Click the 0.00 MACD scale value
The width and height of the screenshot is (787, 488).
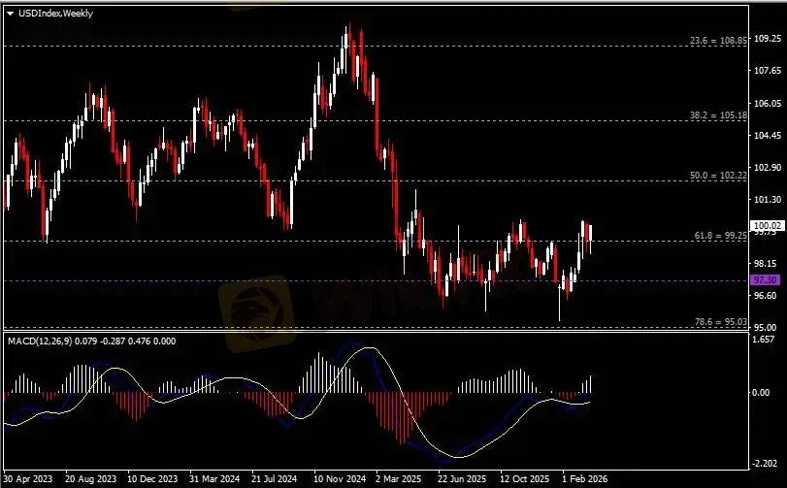[x=761, y=393]
